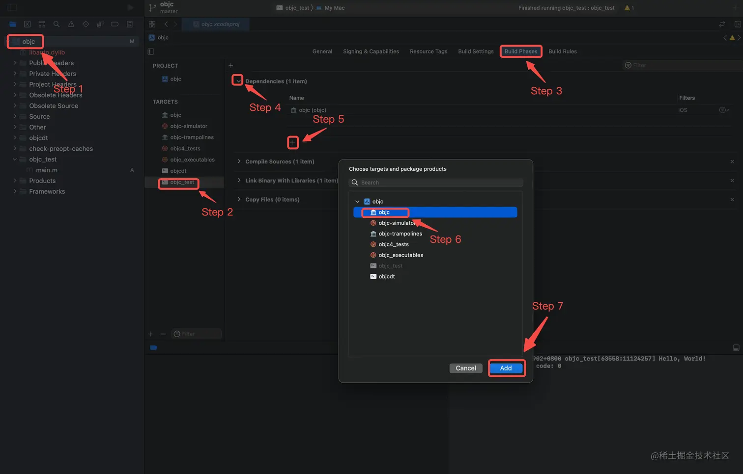Open the Breakpoint navigator
743x474 pixels.
(x=115, y=24)
